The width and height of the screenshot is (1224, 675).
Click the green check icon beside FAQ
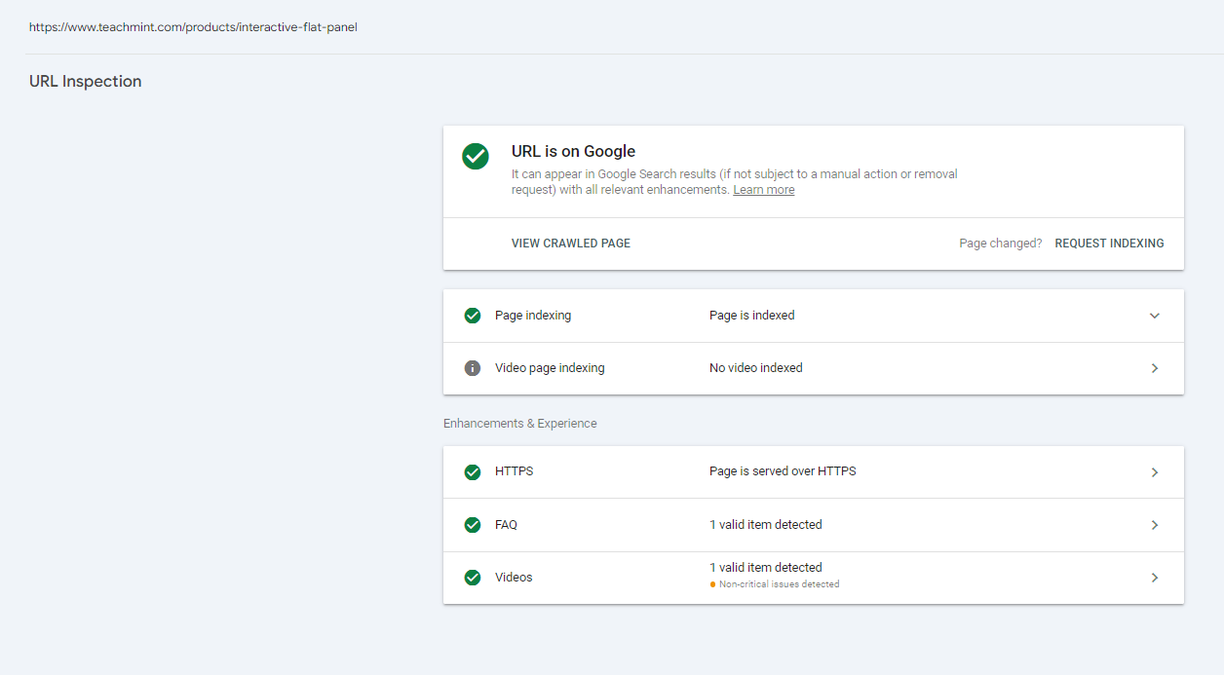(473, 525)
